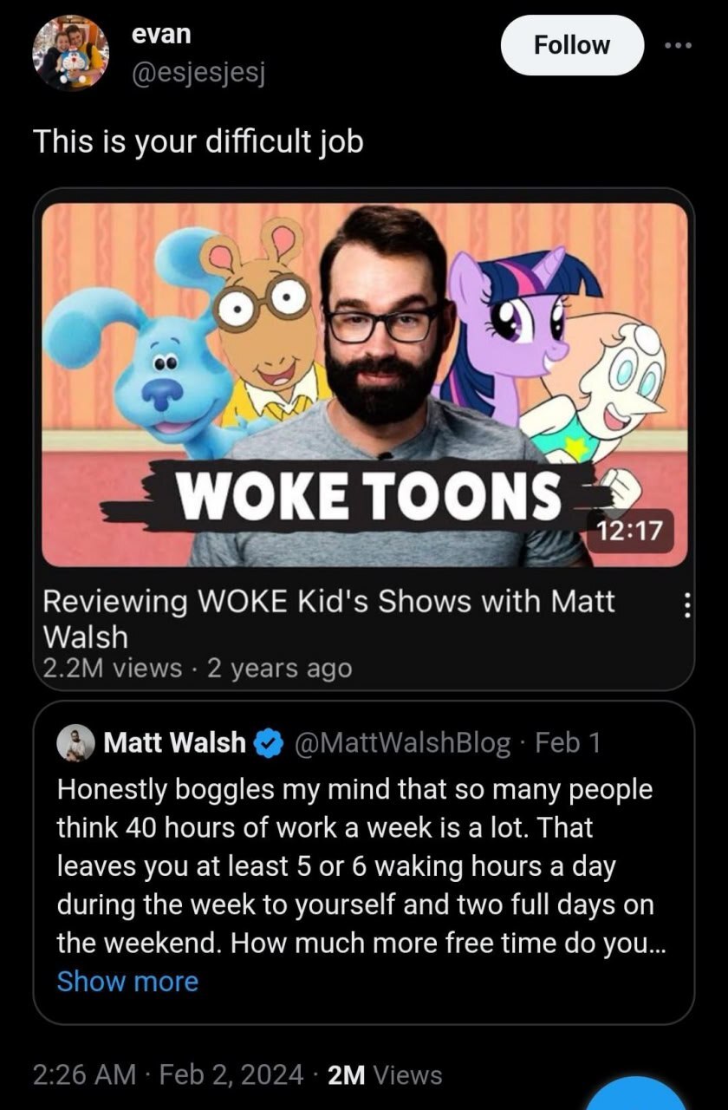Open the @MattWalshBlog handle link
728x1110 pixels.
(405, 743)
